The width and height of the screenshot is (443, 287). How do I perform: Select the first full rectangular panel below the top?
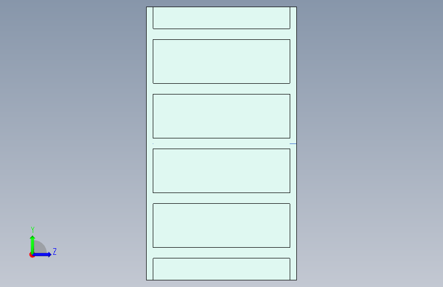222,62
